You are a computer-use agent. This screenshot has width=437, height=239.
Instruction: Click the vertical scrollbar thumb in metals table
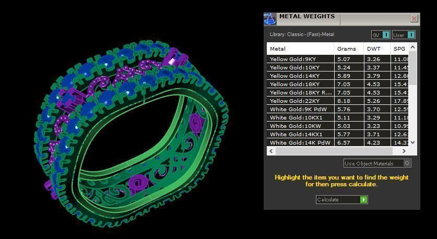(x=413, y=68)
